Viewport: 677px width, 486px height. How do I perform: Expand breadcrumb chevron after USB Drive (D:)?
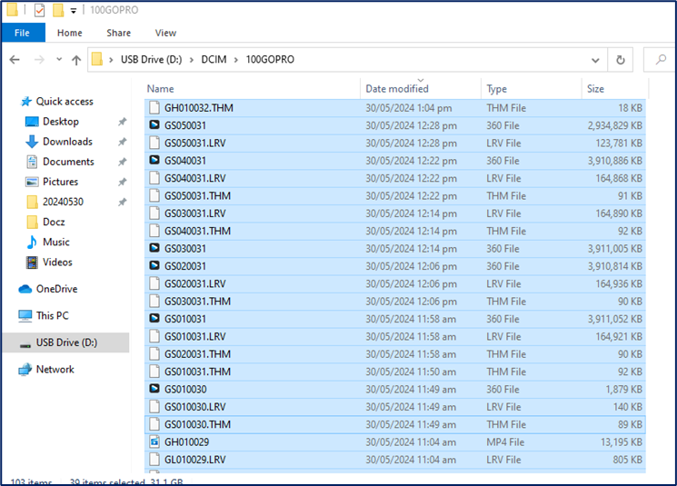tap(191, 60)
